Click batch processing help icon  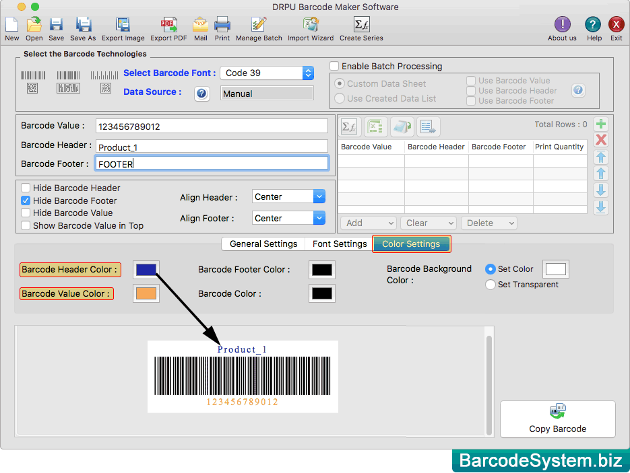pos(578,90)
